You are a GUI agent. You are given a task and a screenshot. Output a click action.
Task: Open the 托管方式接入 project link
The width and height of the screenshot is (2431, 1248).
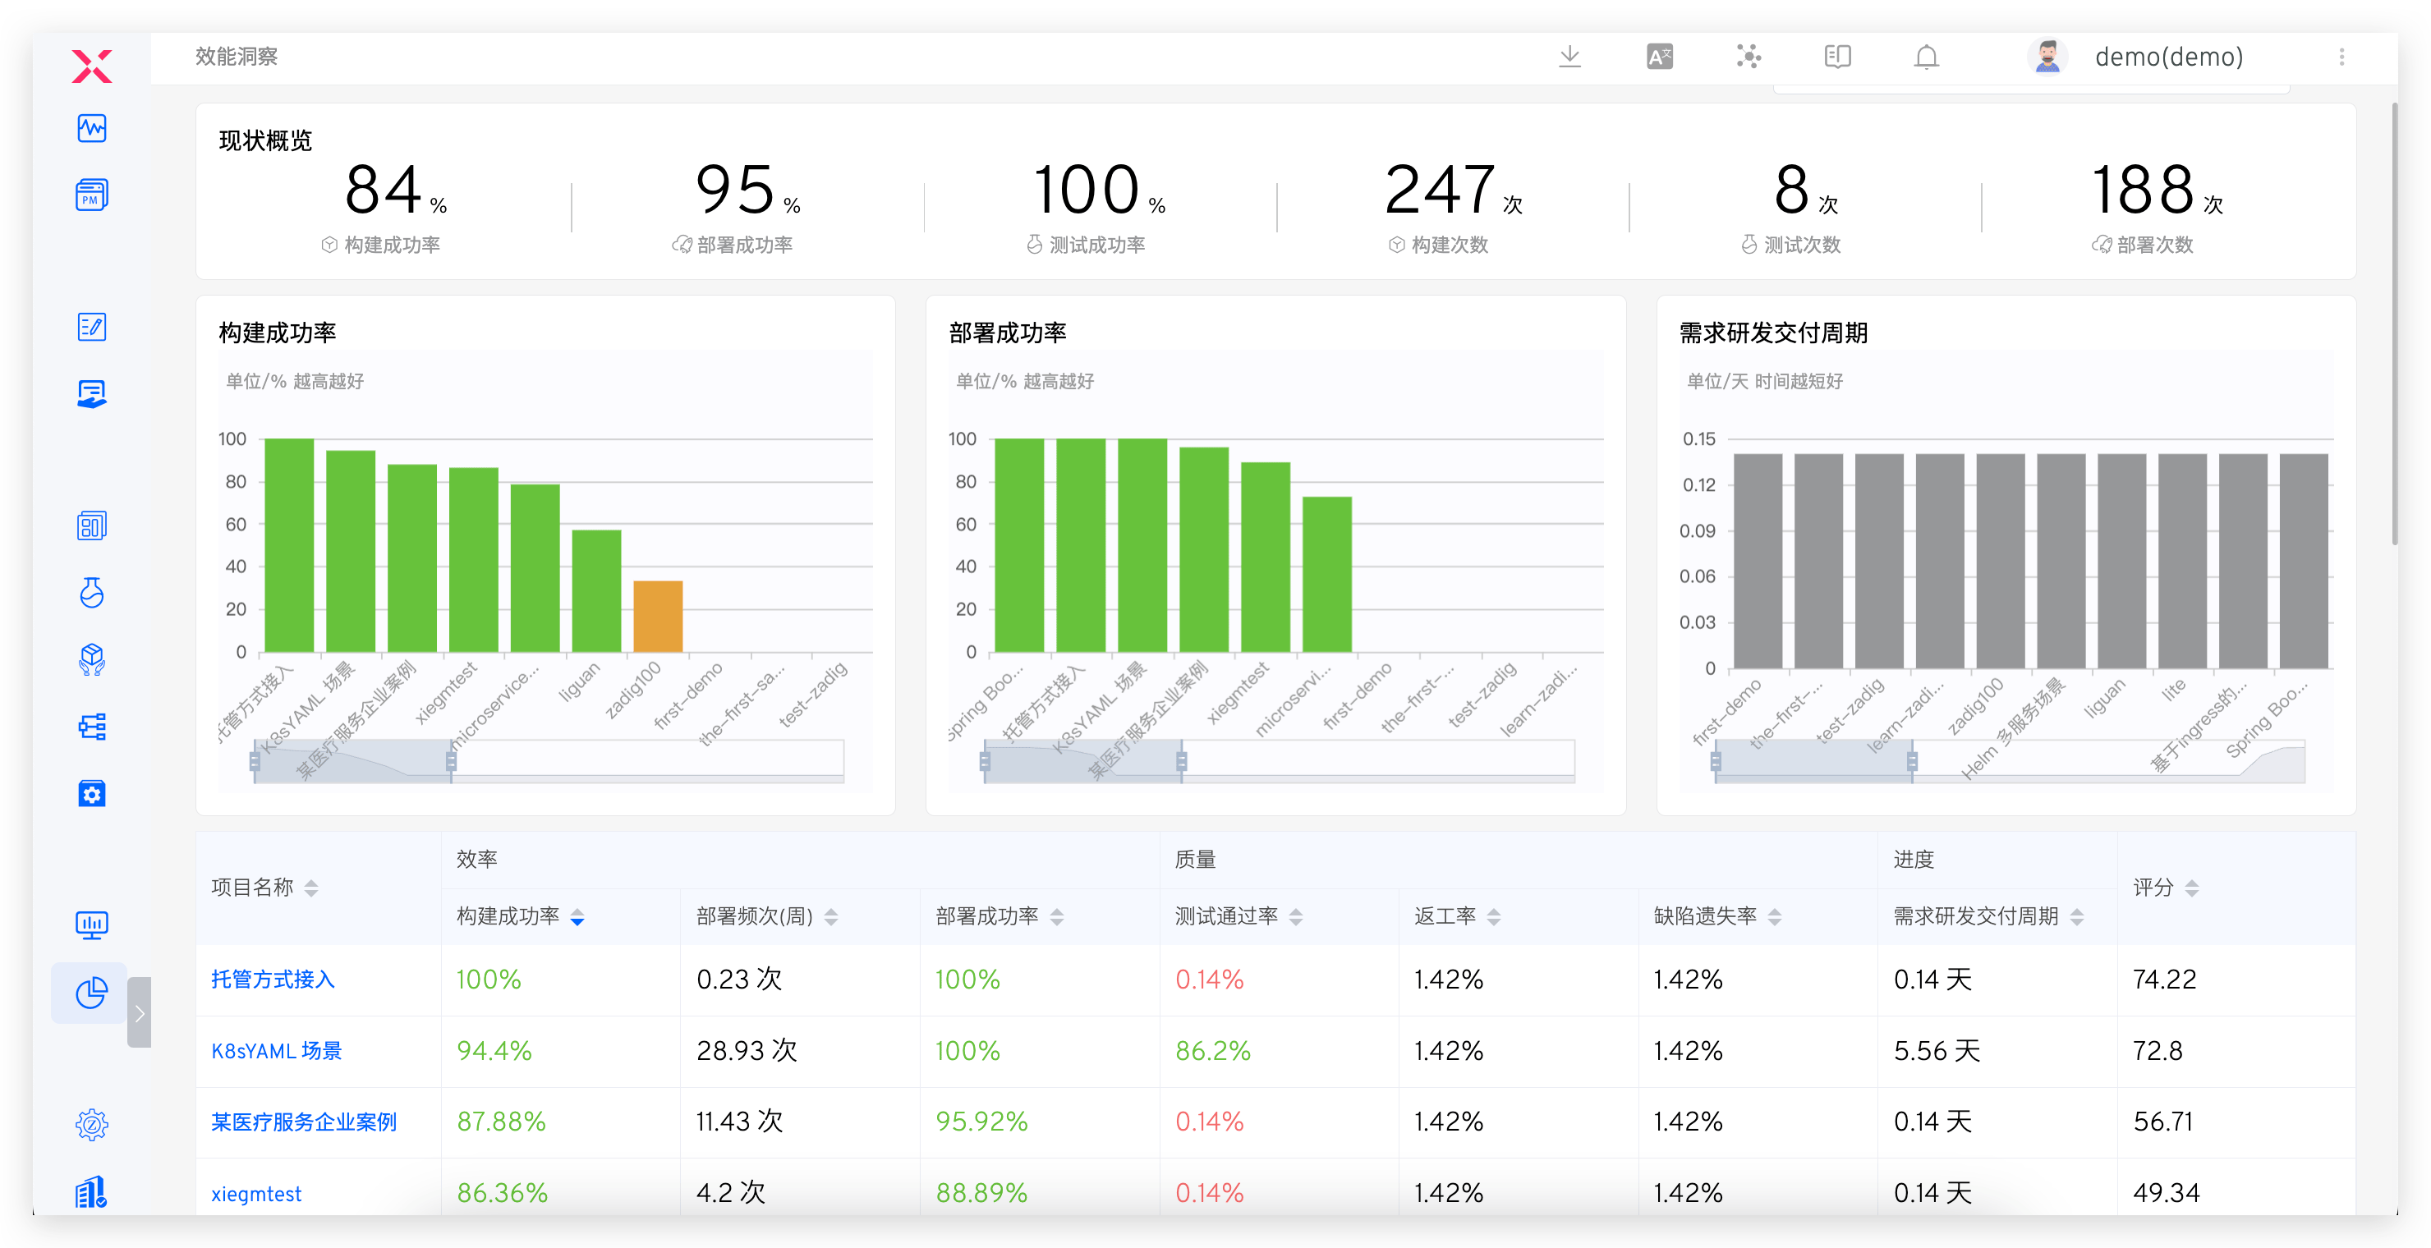[x=273, y=980]
